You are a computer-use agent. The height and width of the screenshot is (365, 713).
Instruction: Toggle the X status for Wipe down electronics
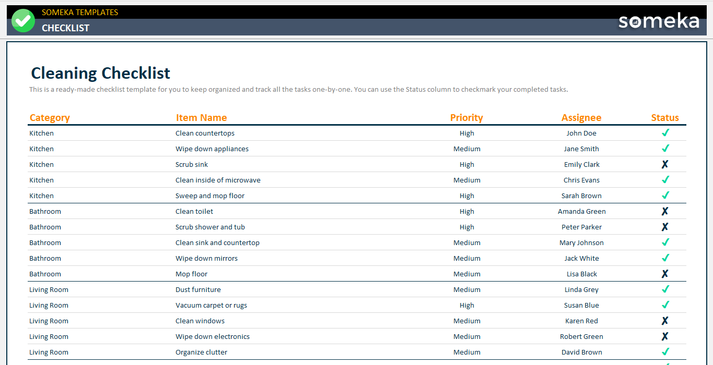click(665, 336)
